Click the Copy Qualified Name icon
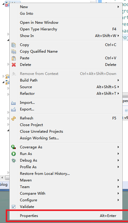The image size is (128, 223). pyautogui.click(x=14, y=51)
